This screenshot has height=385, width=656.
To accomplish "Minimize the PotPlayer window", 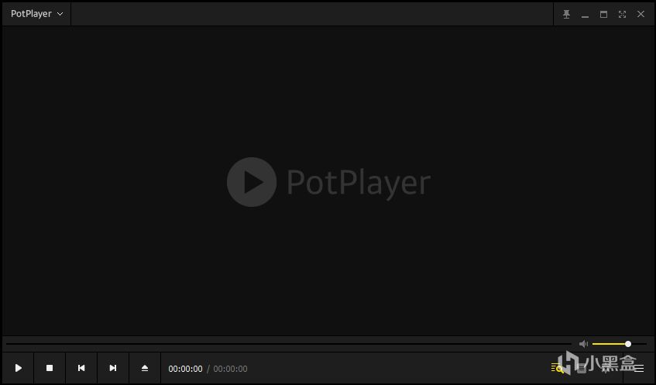I will (585, 14).
